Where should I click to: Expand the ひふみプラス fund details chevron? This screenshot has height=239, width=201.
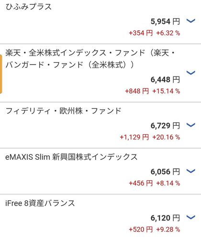191,21
